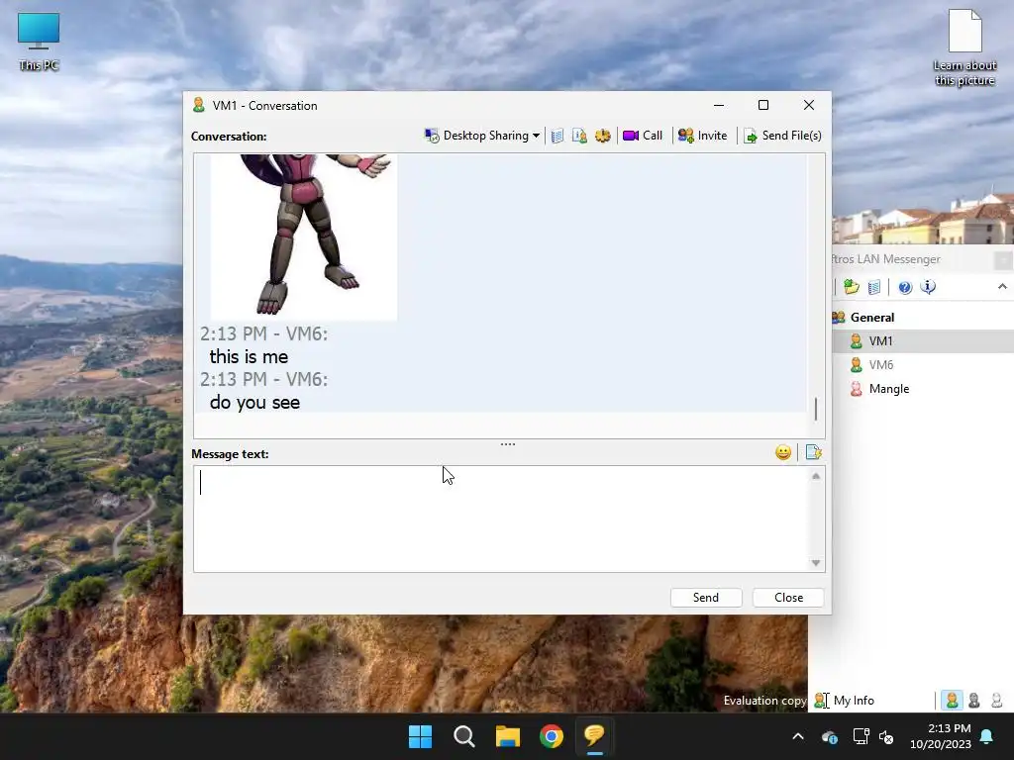Select user VM1 in the messenger list

pyautogui.click(x=880, y=341)
